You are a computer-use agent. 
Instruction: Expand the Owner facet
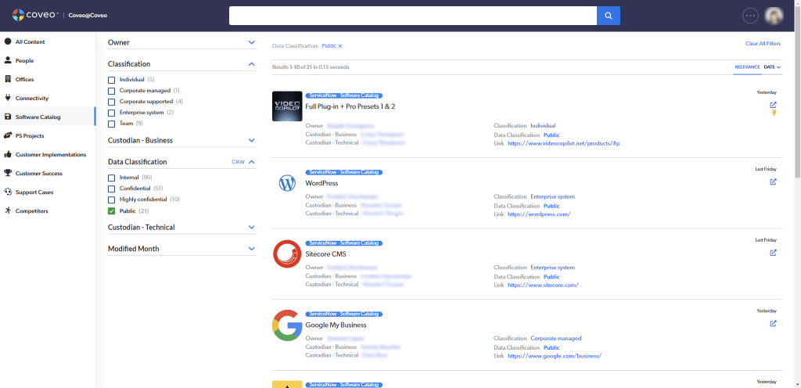pos(251,42)
